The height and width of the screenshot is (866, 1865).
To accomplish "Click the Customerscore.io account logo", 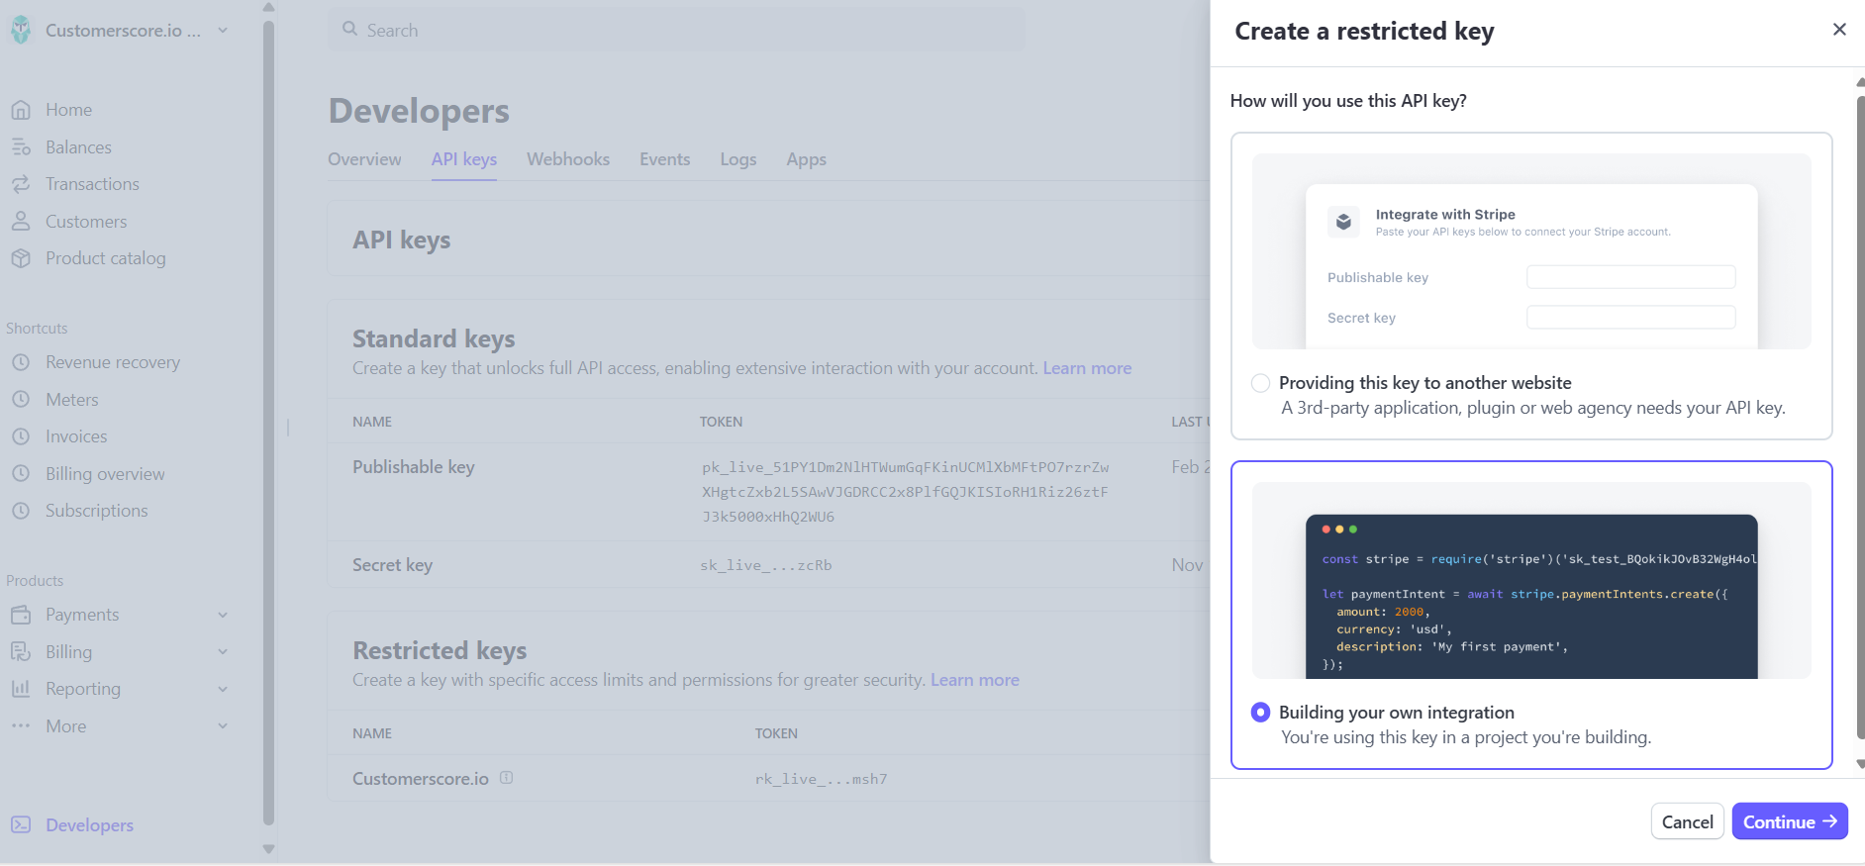I will pyautogui.click(x=21, y=30).
